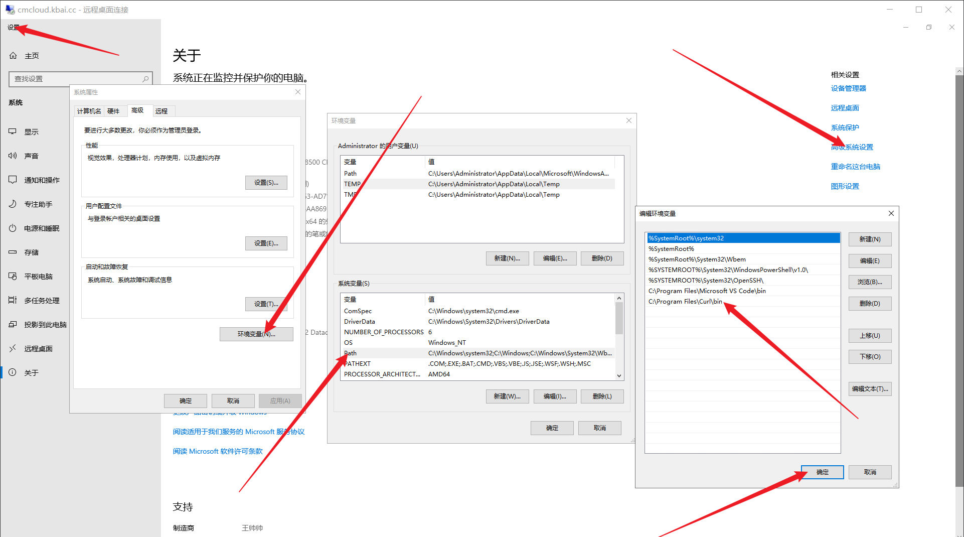Select the C:\Program Files\Curl\bin entry
The width and height of the screenshot is (964, 537).
[685, 301]
